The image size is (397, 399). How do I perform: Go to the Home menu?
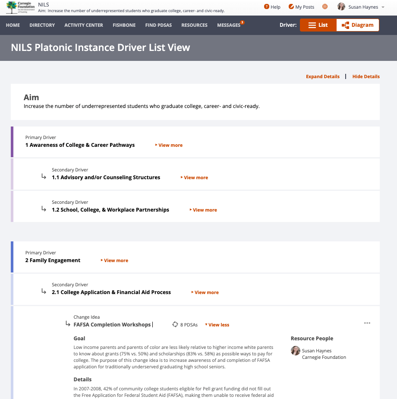point(13,25)
